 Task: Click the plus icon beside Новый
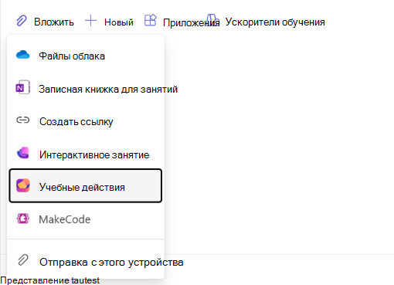(x=90, y=21)
